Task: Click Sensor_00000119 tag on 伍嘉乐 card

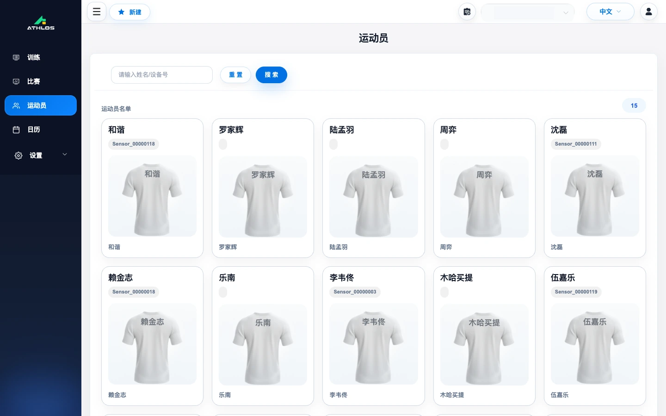Action: [576, 292]
